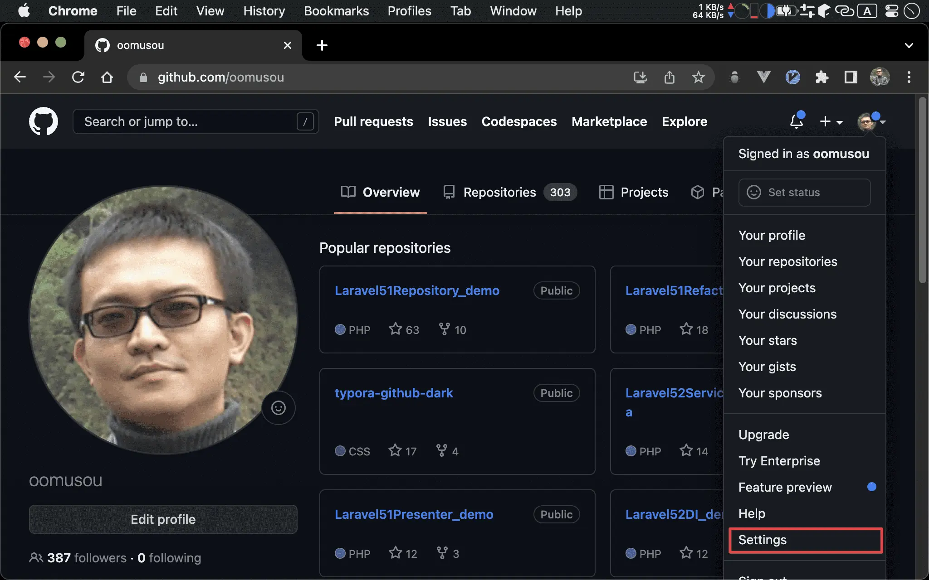
Task: Click the profile photo of oomusou
Action: 163,320
